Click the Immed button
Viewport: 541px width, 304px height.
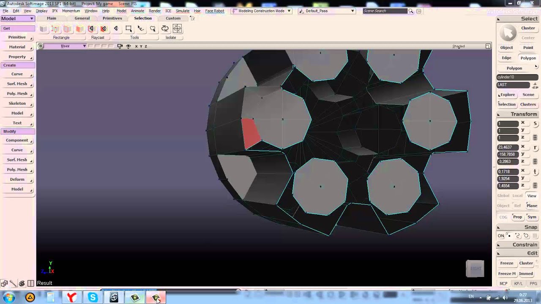(x=526, y=274)
